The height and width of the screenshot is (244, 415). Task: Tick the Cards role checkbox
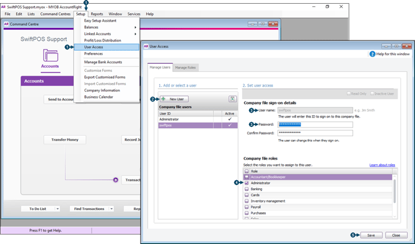click(x=247, y=195)
